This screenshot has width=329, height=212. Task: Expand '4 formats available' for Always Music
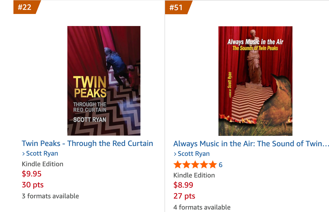(202, 207)
